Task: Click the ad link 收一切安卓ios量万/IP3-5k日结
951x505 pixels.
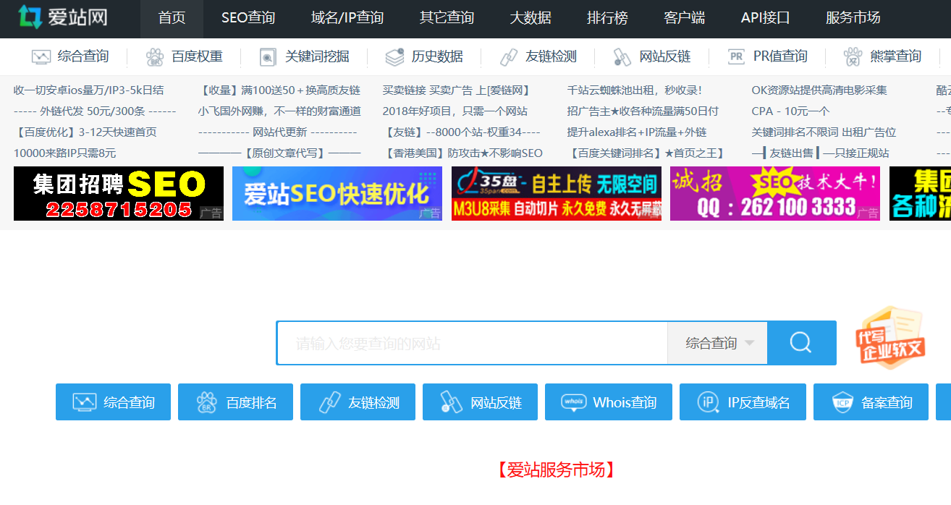Action: [x=88, y=90]
